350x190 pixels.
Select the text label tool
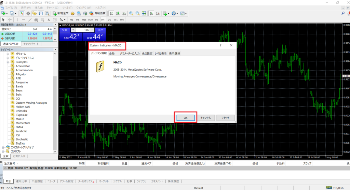coord(55,20)
